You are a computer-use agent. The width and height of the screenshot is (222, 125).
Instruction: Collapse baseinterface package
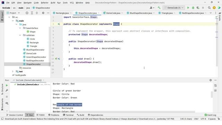coord(20,28)
